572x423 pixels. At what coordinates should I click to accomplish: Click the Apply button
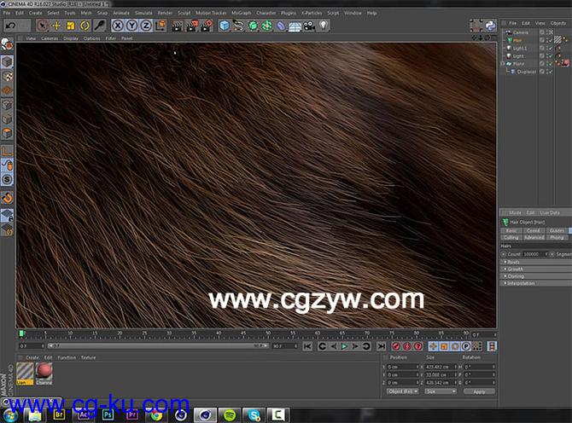479,391
